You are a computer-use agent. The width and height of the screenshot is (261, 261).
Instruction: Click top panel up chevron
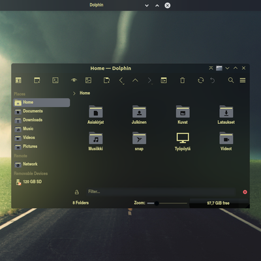tap(157, 5)
